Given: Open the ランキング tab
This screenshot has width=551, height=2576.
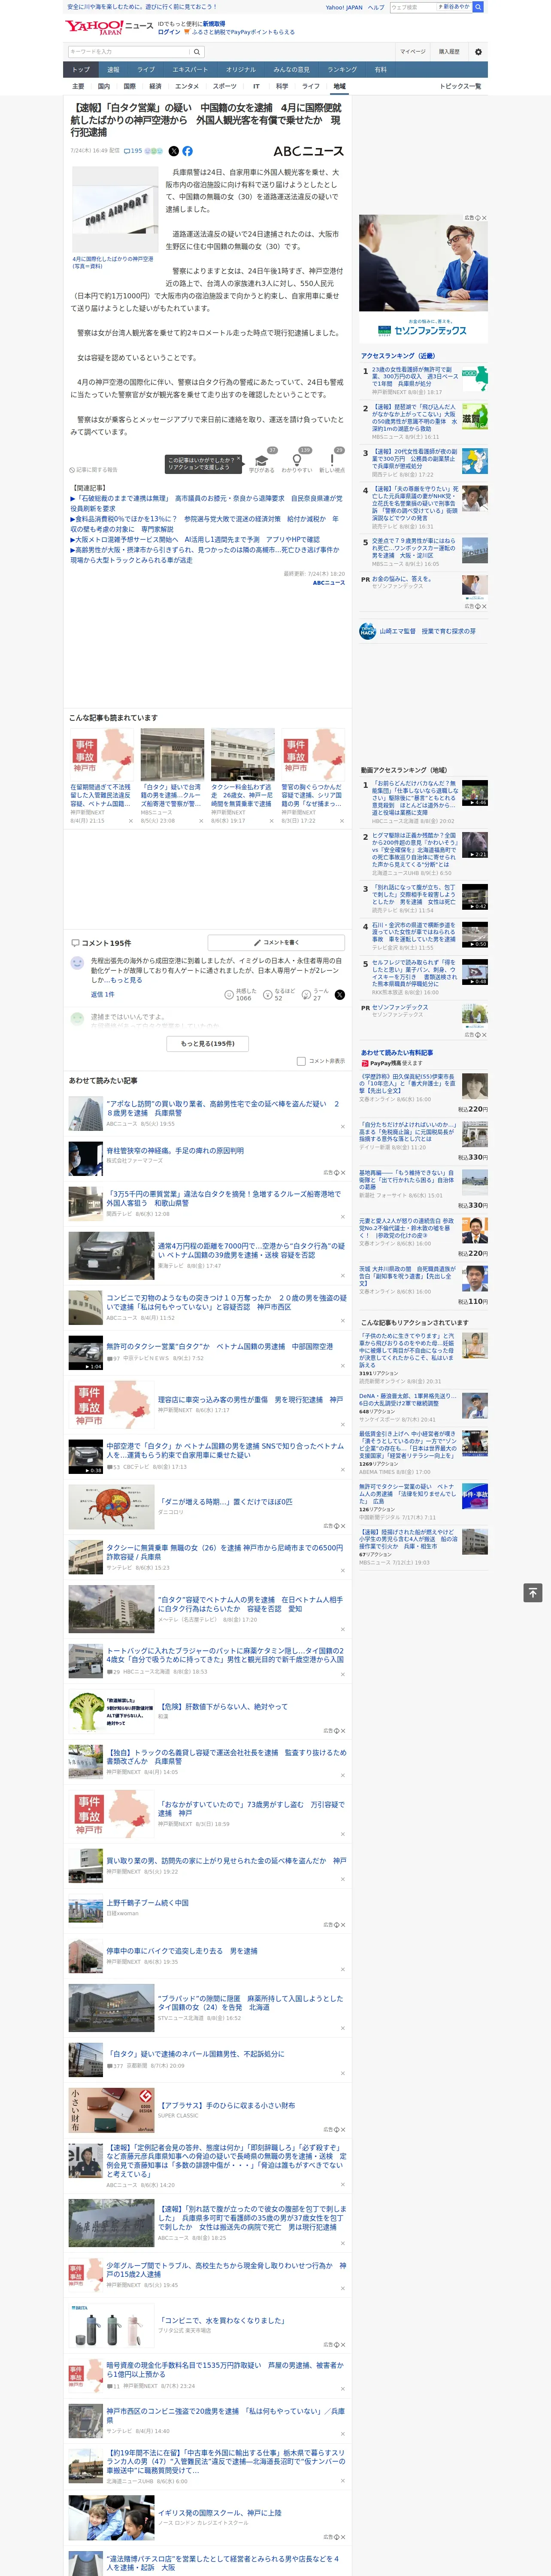Looking at the screenshot, I should (342, 70).
